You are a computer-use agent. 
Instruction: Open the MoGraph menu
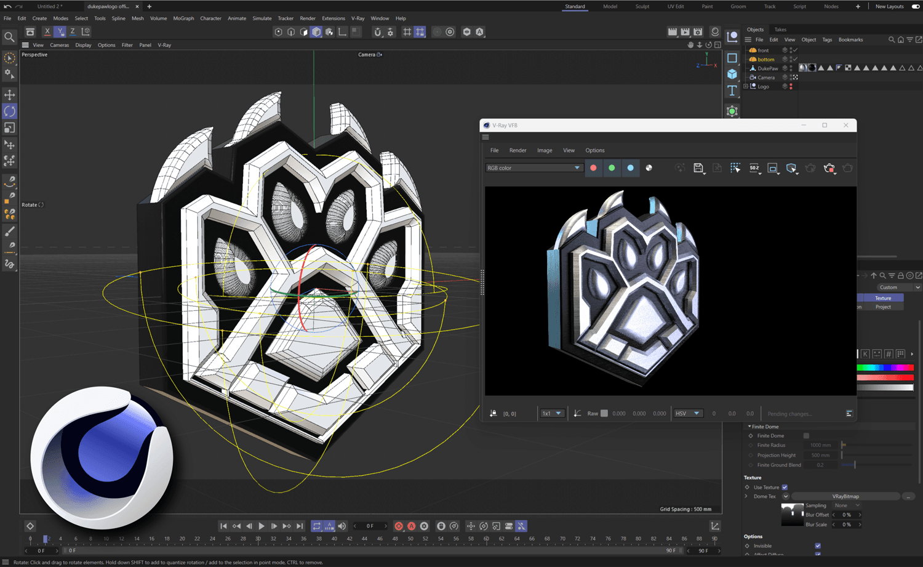[x=183, y=18]
